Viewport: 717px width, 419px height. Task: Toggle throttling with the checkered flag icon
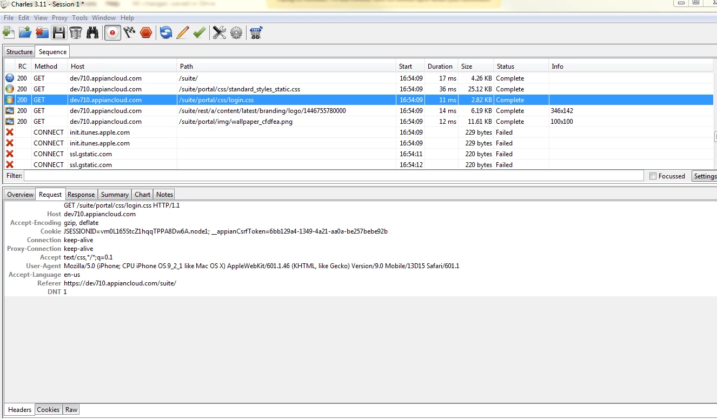129,32
